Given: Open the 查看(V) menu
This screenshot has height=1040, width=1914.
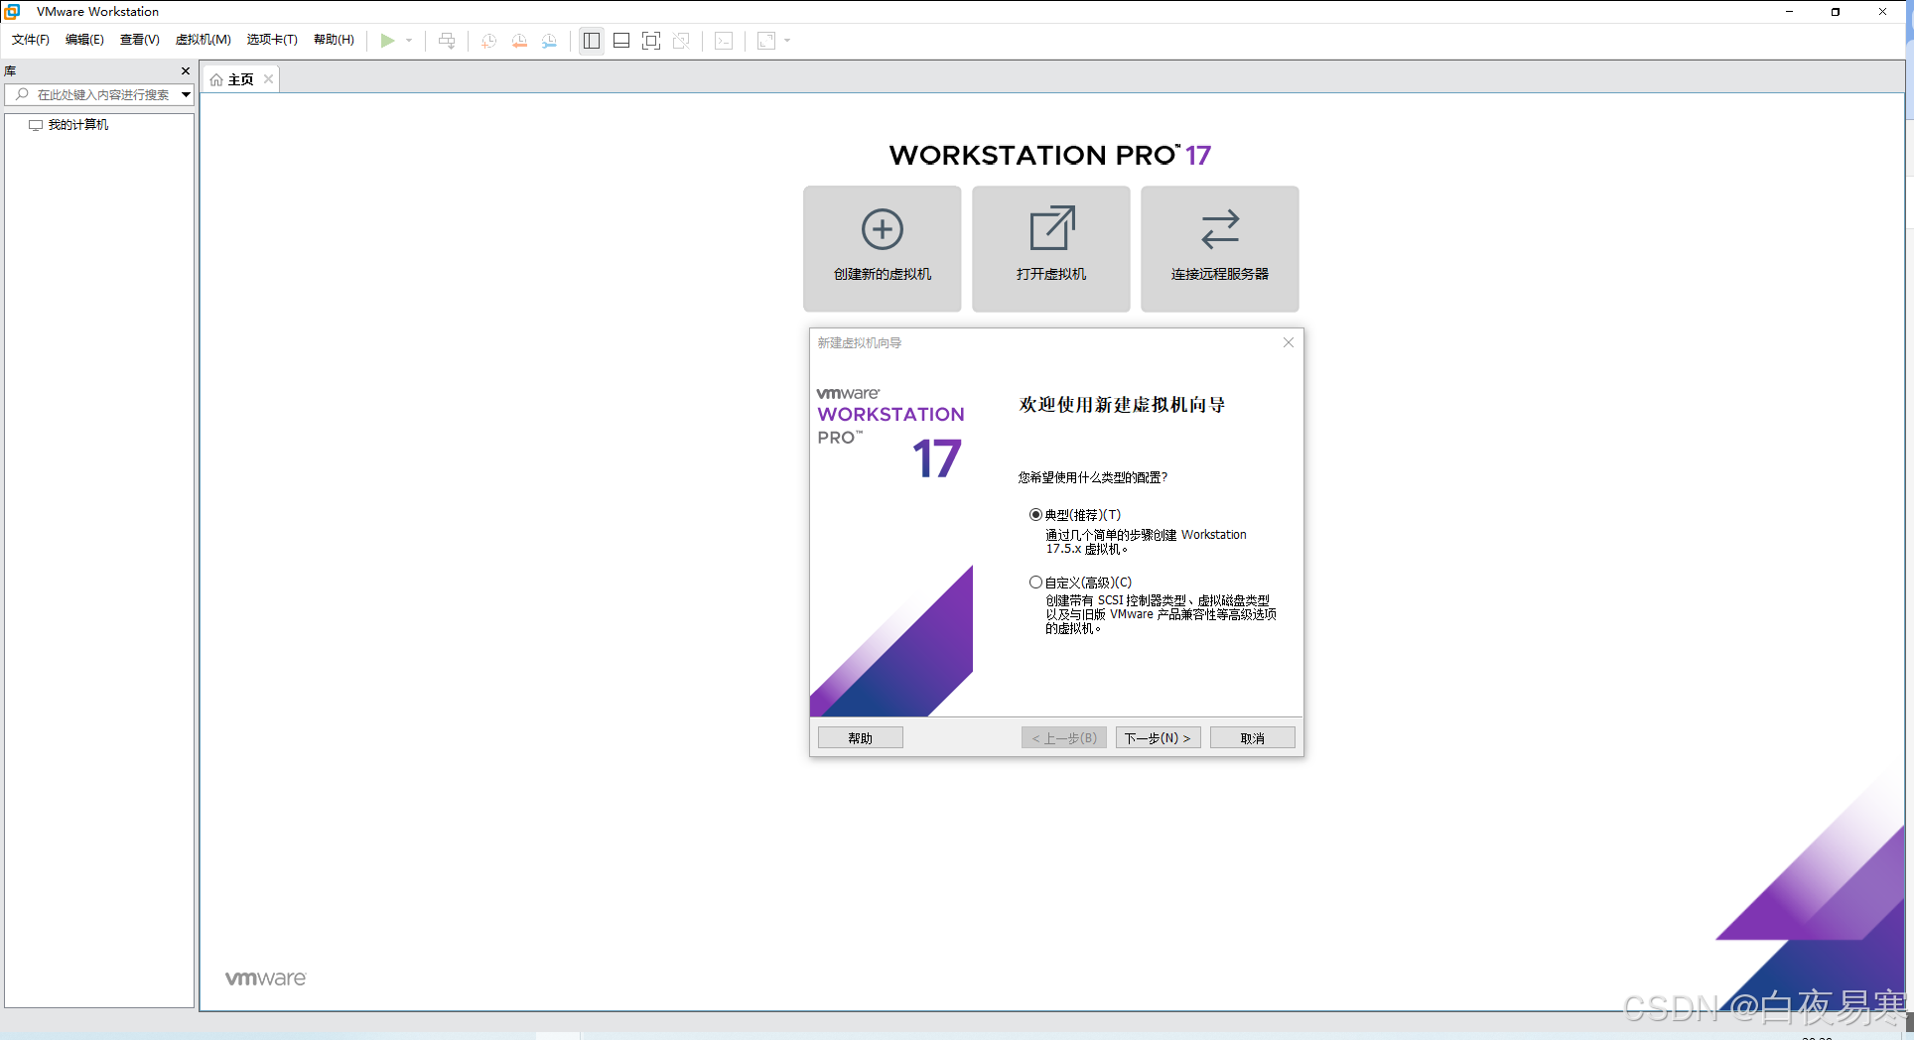Looking at the screenshot, I should pos(139,40).
